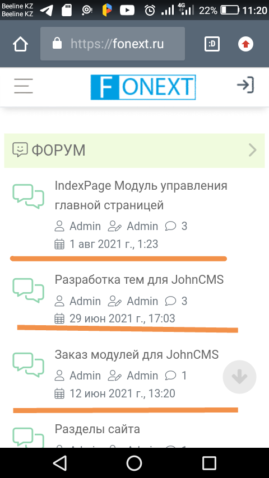Tap the lock icon in address bar

click(x=57, y=44)
